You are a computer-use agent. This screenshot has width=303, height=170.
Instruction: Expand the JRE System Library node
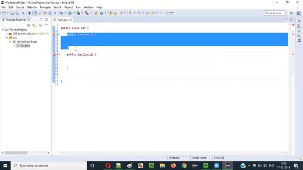coord(7,34)
